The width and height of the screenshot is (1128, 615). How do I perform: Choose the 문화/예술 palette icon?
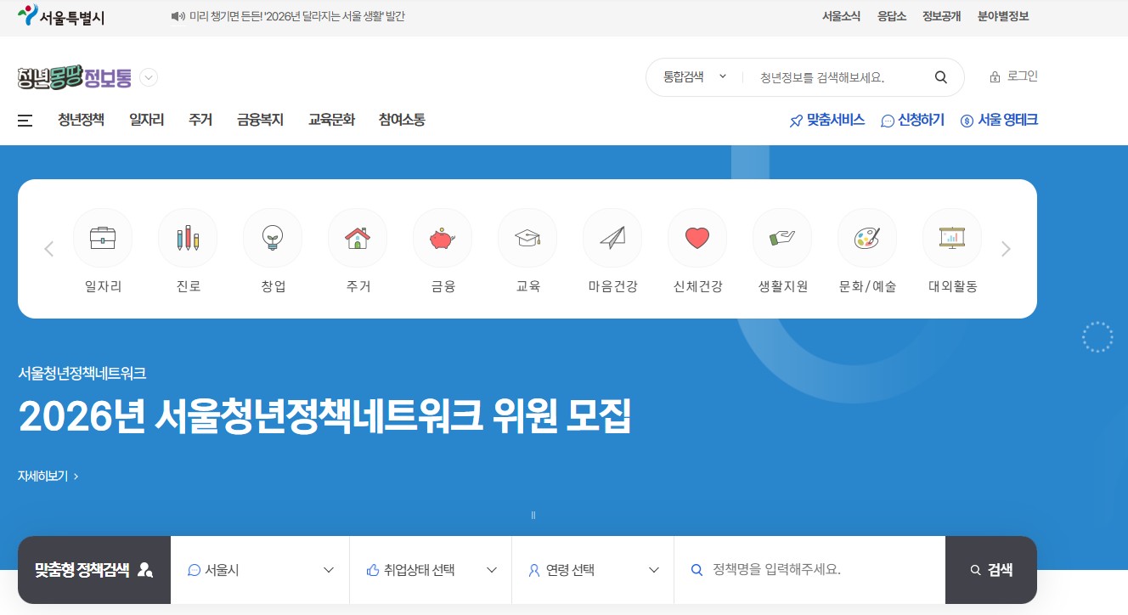pyautogui.click(x=867, y=238)
